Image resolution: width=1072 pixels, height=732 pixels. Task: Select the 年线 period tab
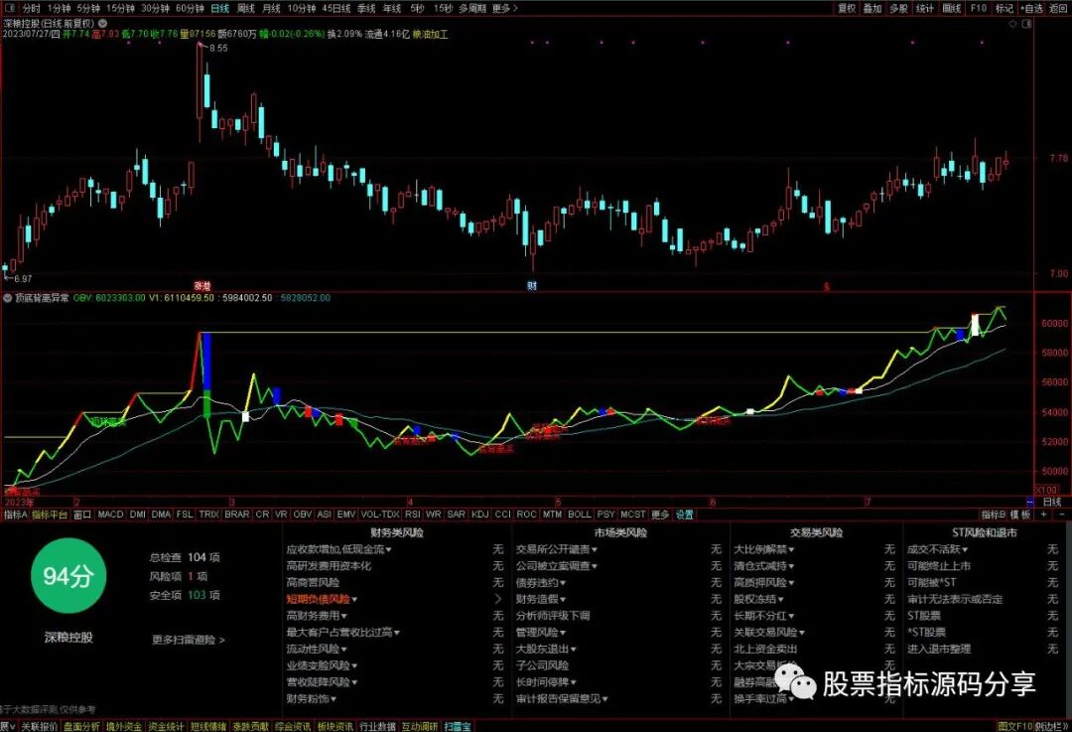[392, 8]
